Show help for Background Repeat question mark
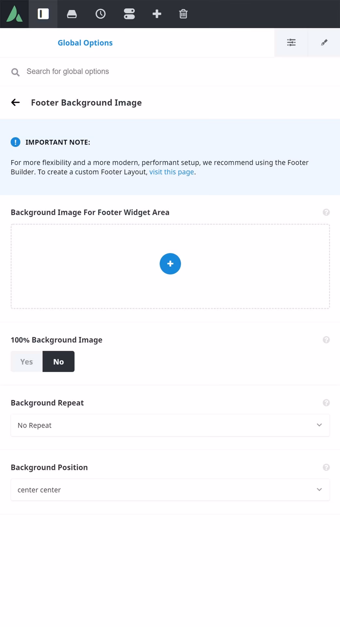340x627 pixels. pos(326,403)
